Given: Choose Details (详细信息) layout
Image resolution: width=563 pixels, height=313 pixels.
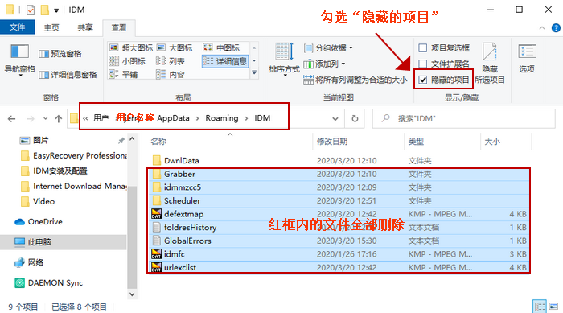Looking at the screenshot, I should click(225, 61).
